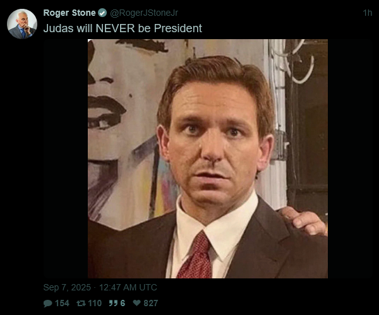
Task: Click the retweet arrows icon
Action: [81, 303]
